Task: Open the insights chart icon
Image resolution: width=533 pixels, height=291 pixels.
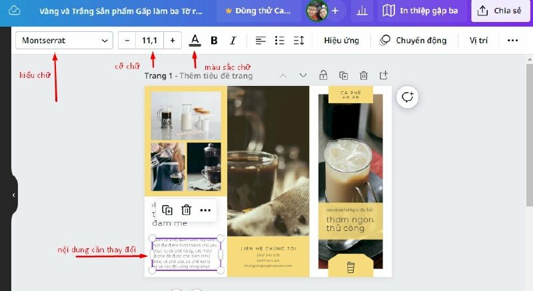Action: coord(362,11)
